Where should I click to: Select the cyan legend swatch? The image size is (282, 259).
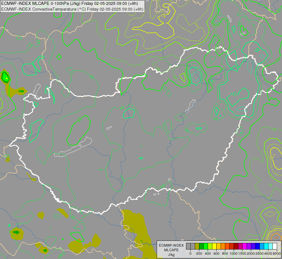pos(266,246)
